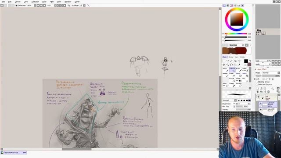Click the black foreground color swatch

point(246,61)
